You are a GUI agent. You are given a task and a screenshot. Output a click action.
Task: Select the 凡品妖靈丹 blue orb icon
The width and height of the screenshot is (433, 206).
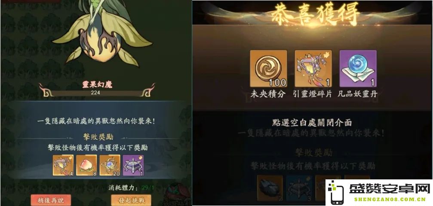click(358, 69)
